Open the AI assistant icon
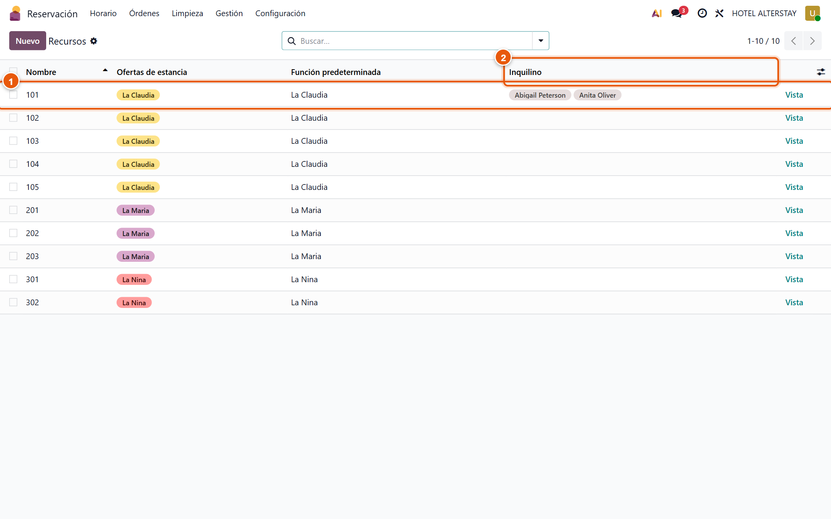The width and height of the screenshot is (831, 519). pos(657,13)
